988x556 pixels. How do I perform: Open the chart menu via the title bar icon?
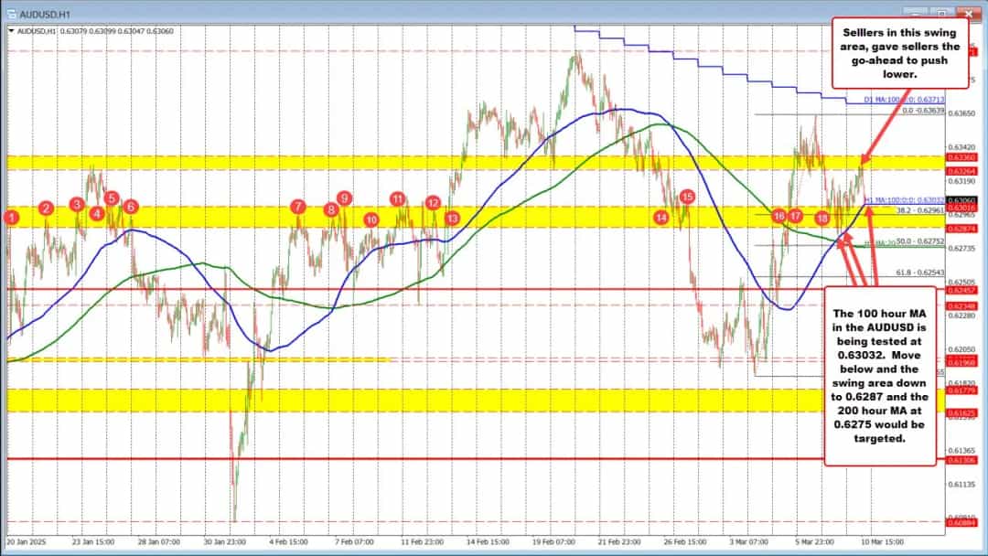coord(13,15)
